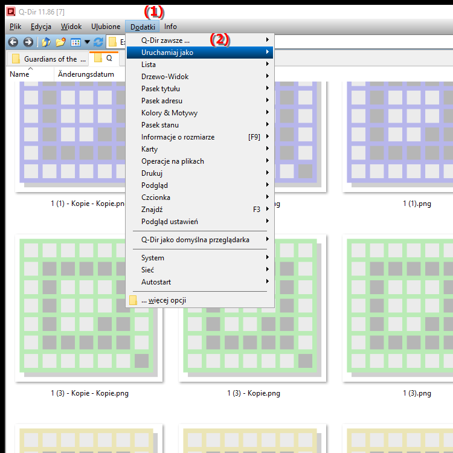
Task: Open the Czcionka submenu
Action: coord(200,198)
